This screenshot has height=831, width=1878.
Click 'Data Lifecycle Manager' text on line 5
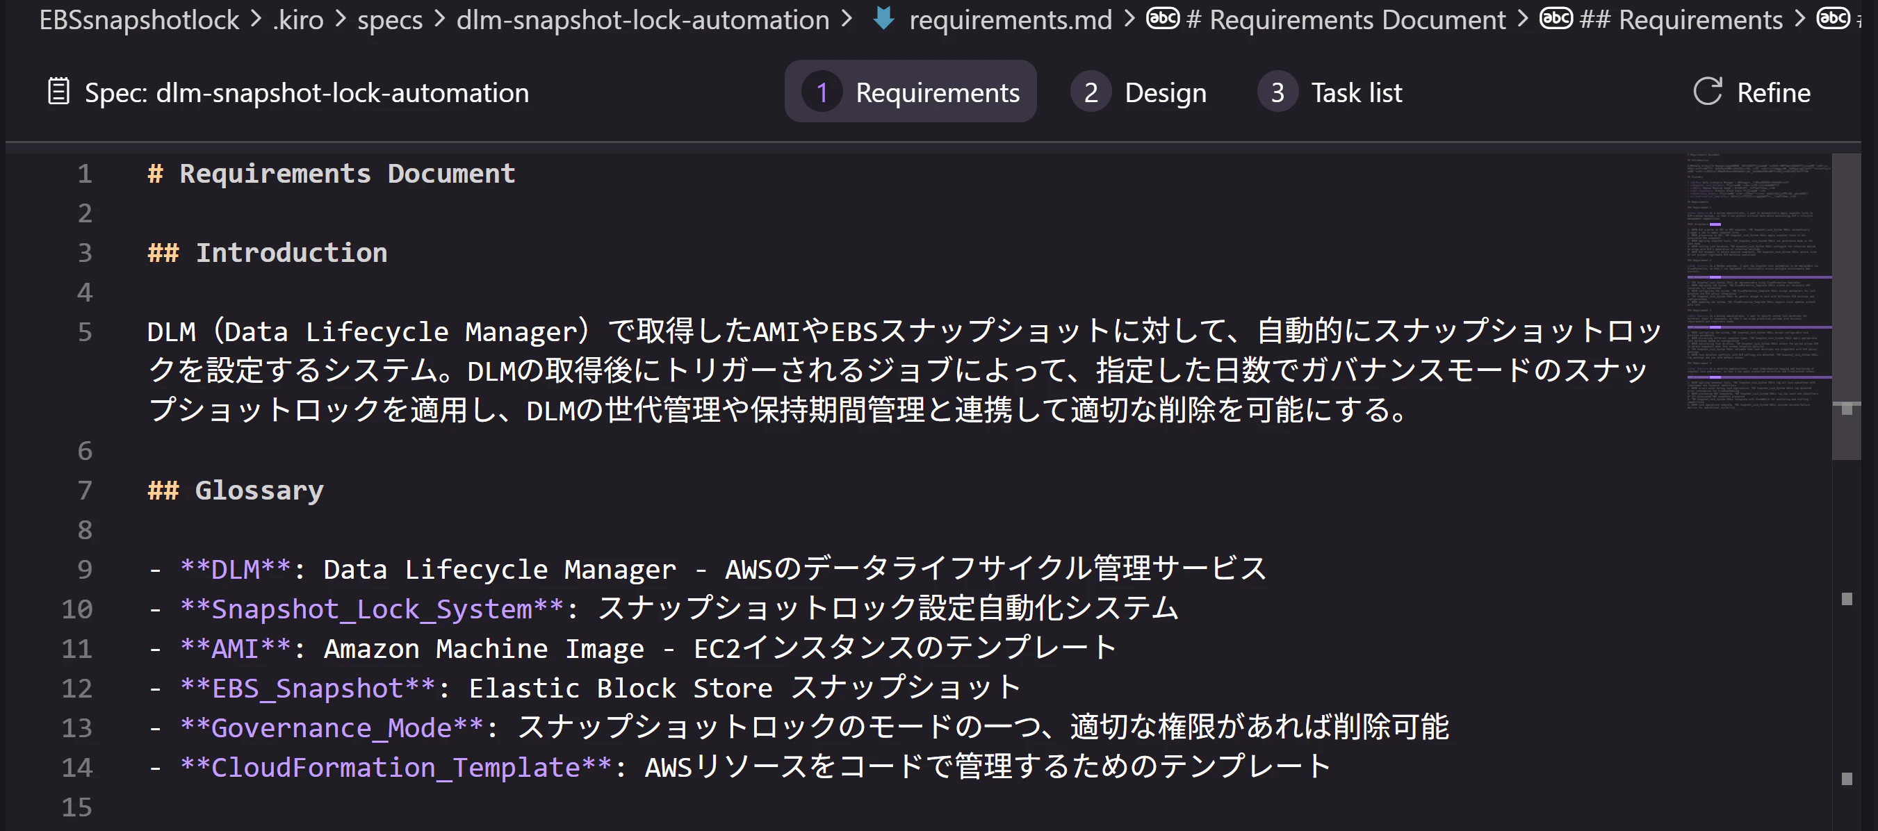point(401,331)
